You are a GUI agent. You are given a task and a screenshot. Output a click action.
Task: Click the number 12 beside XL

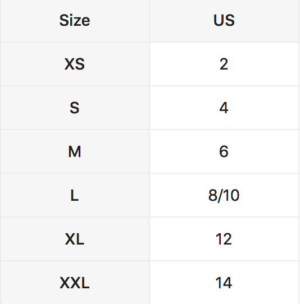pos(224,239)
